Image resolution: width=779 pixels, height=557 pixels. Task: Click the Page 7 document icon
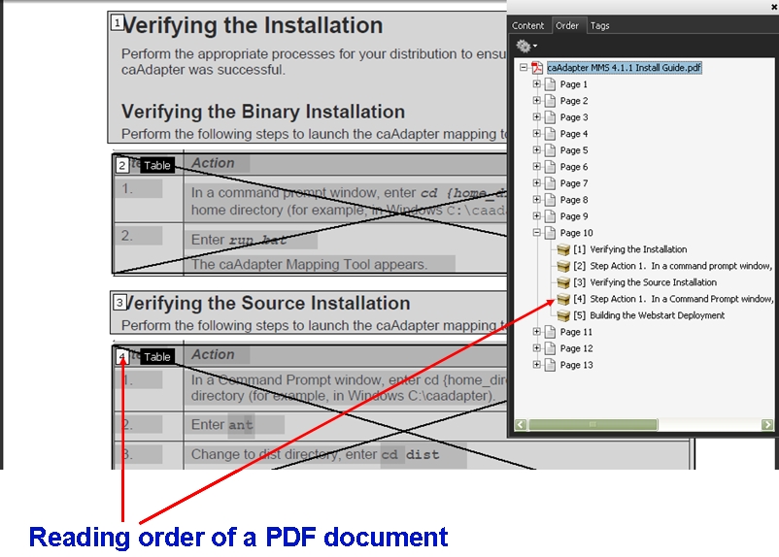click(550, 183)
